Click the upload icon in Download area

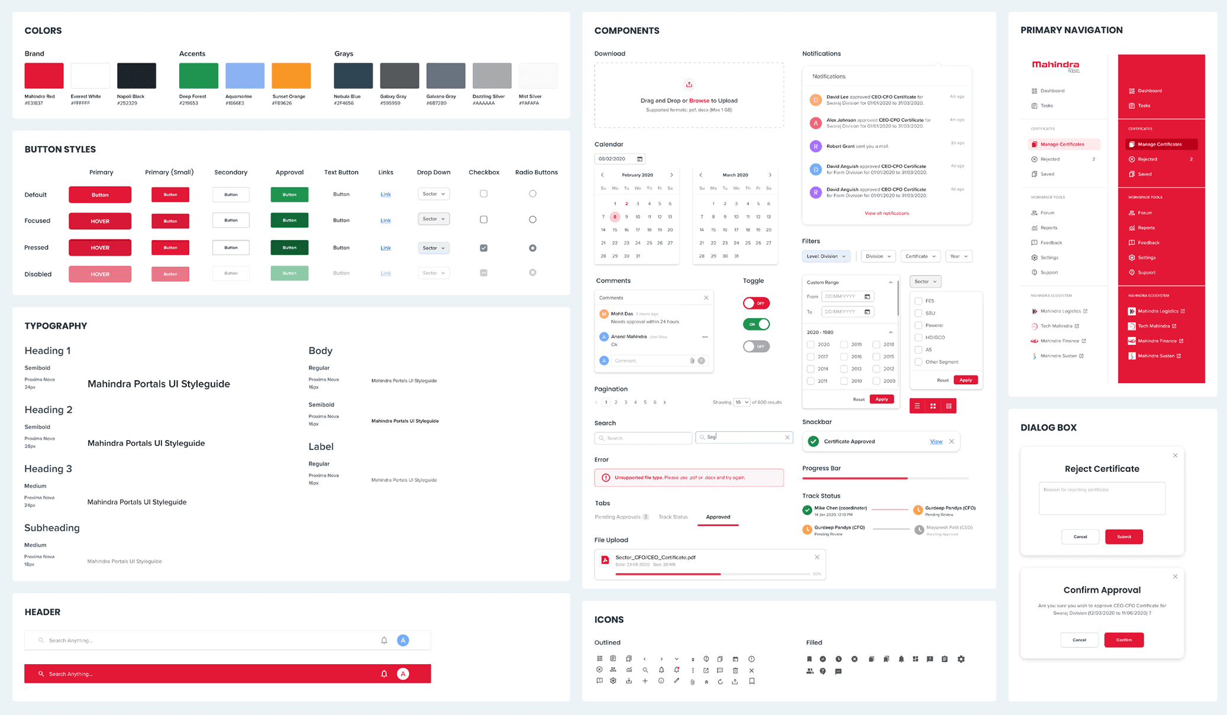pos(689,85)
